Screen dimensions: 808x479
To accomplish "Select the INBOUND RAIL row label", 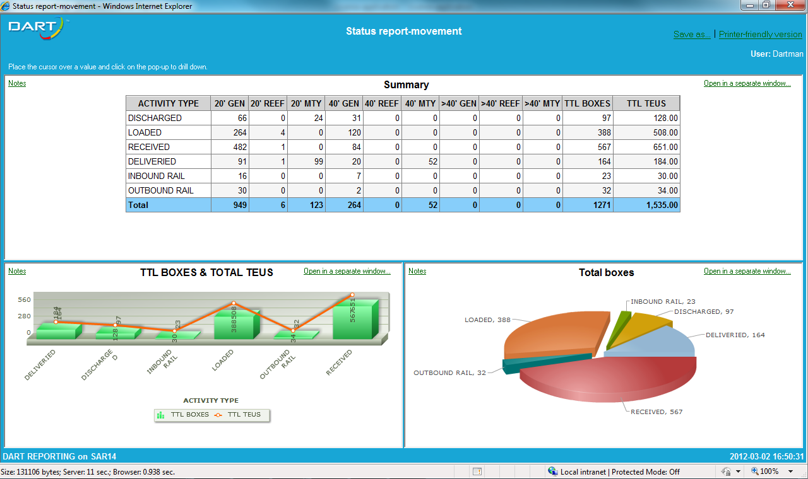I will (x=157, y=176).
